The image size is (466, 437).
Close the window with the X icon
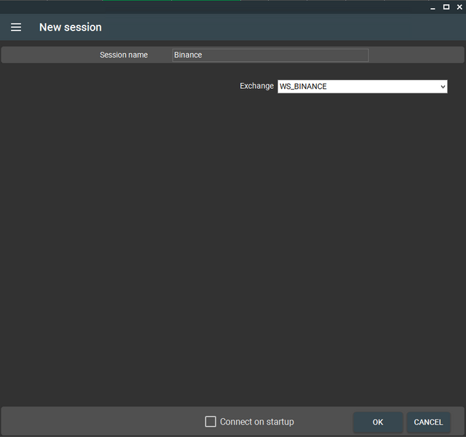(x=459, y=7)
